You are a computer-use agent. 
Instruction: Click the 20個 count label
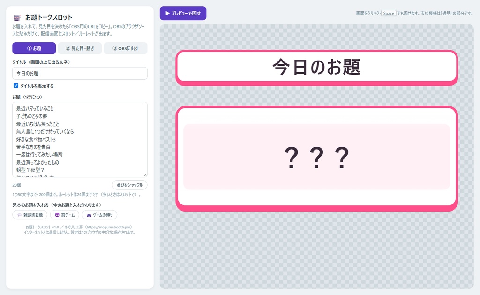(16, 185)
